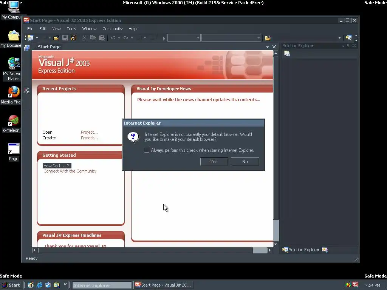This screenshot has width=387, height=290.
Task: Click Outlook Express quick launch icon
Action: (48, 285)
